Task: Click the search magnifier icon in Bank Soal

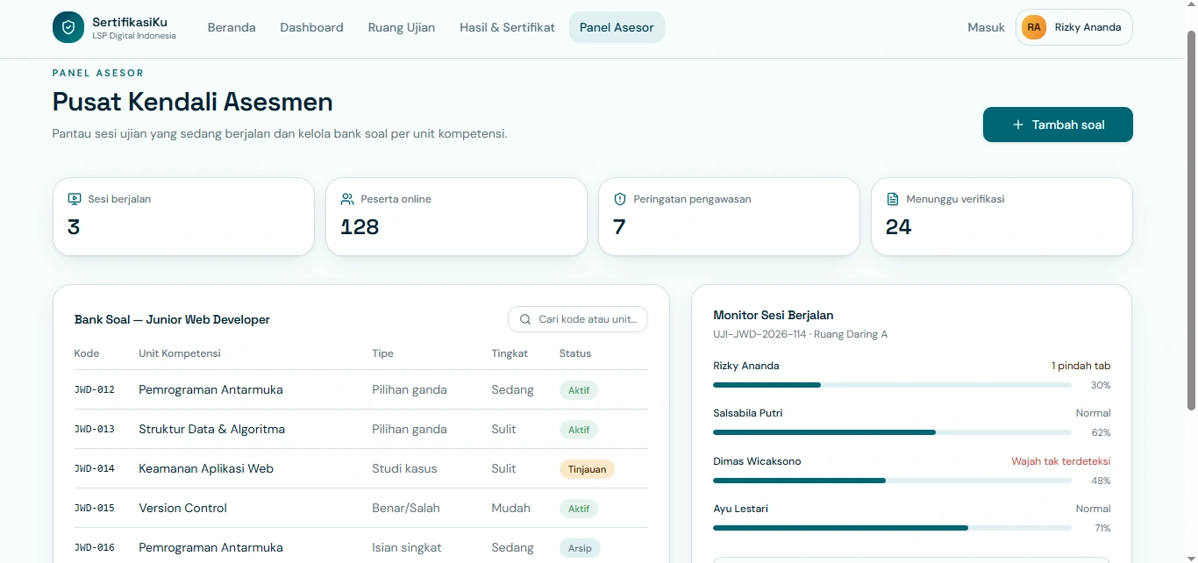Action: click(x=525, y=319)
